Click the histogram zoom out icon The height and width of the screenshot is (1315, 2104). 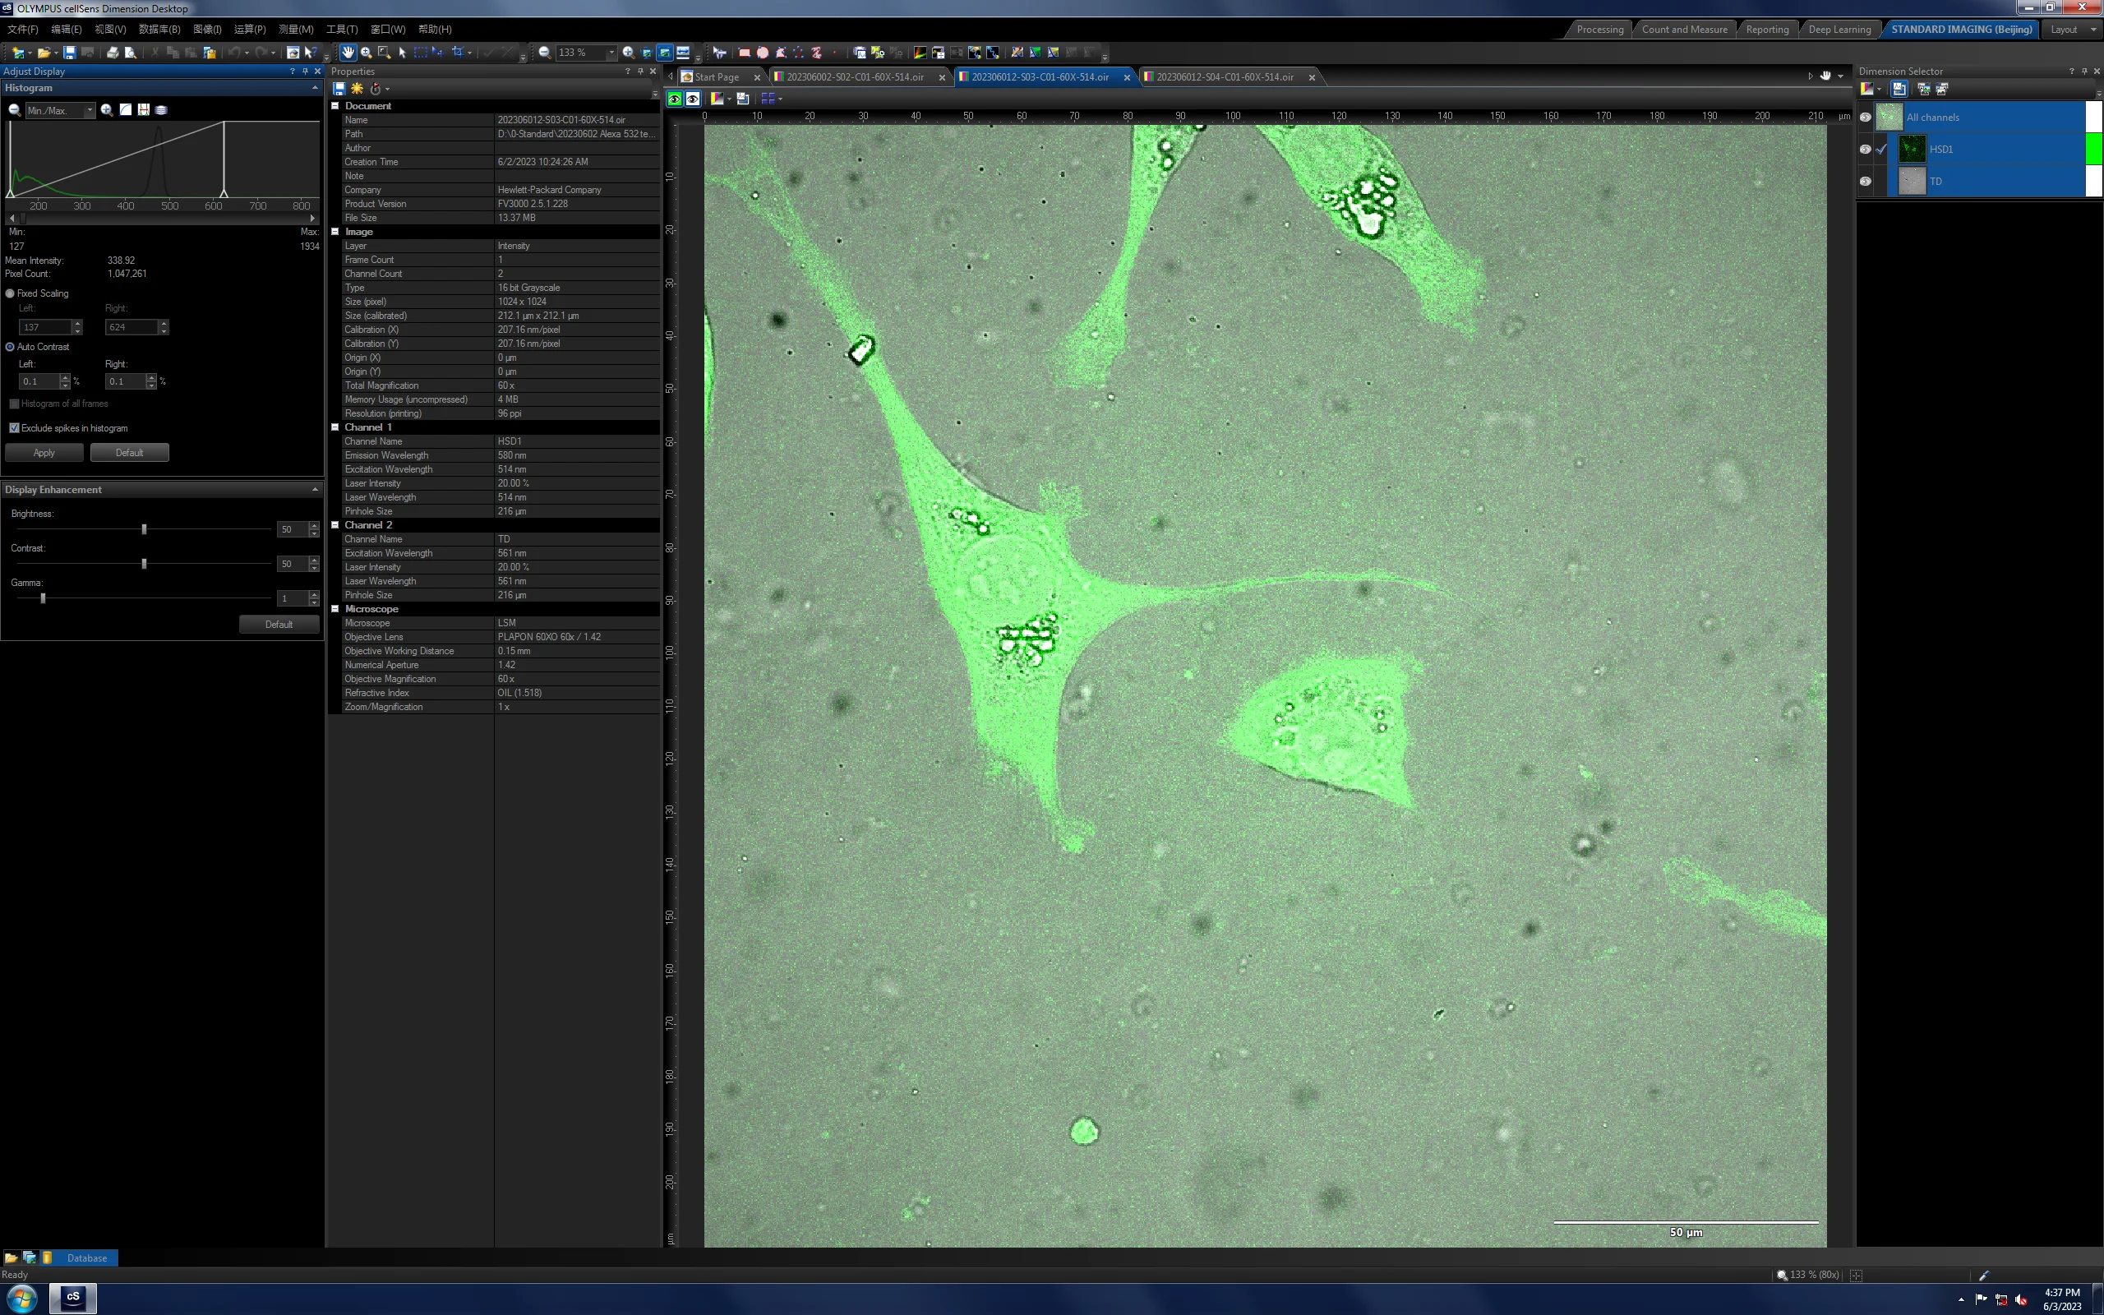coord(14,110)
